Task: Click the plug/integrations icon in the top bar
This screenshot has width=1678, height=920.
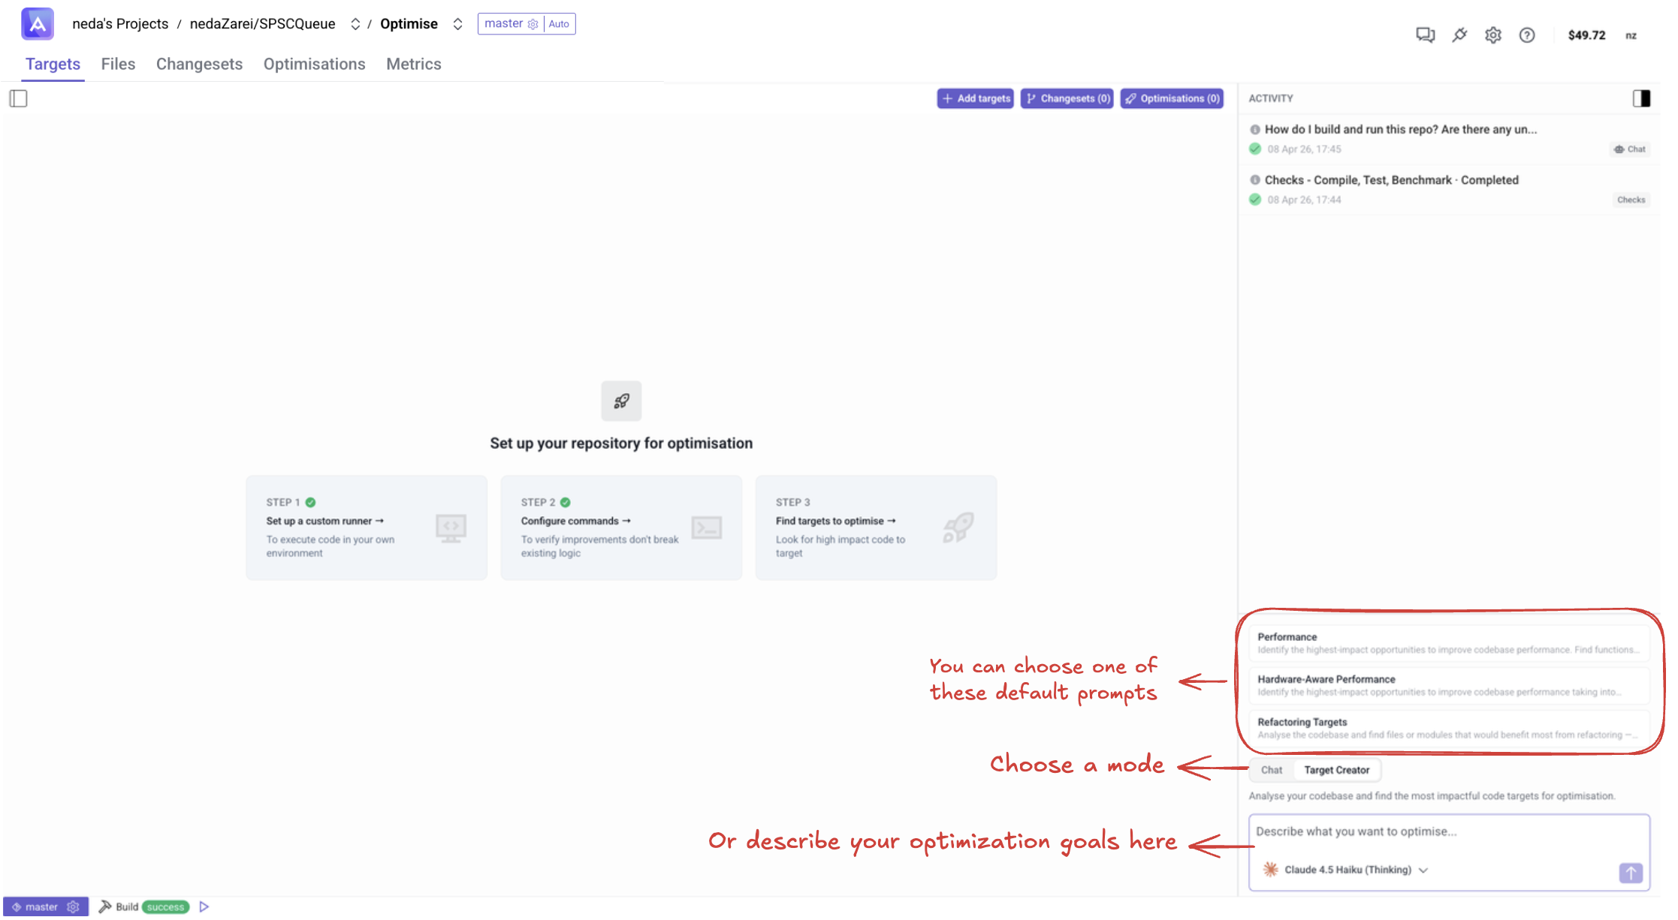Action: (1459, 35)
